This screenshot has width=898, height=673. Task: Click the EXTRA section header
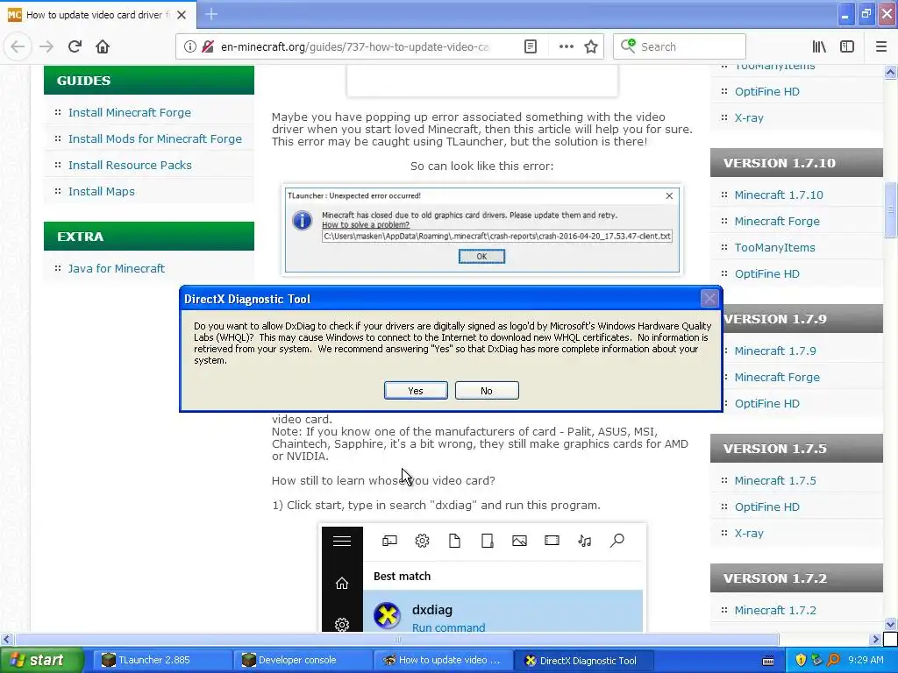(x=149, y=237)
